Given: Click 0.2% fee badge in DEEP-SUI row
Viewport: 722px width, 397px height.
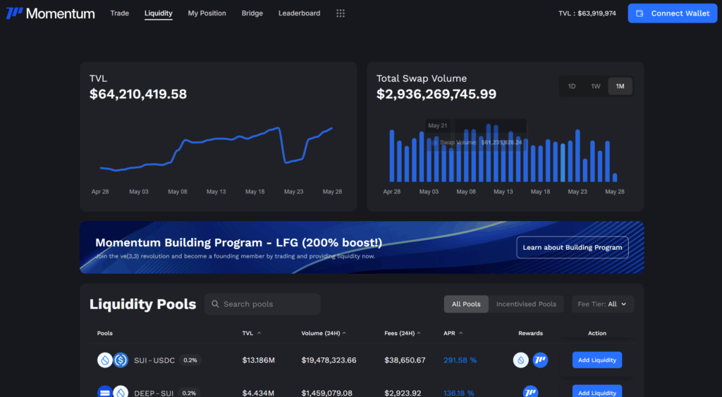Looking at the screenshot, I should [x=189, y=393].
